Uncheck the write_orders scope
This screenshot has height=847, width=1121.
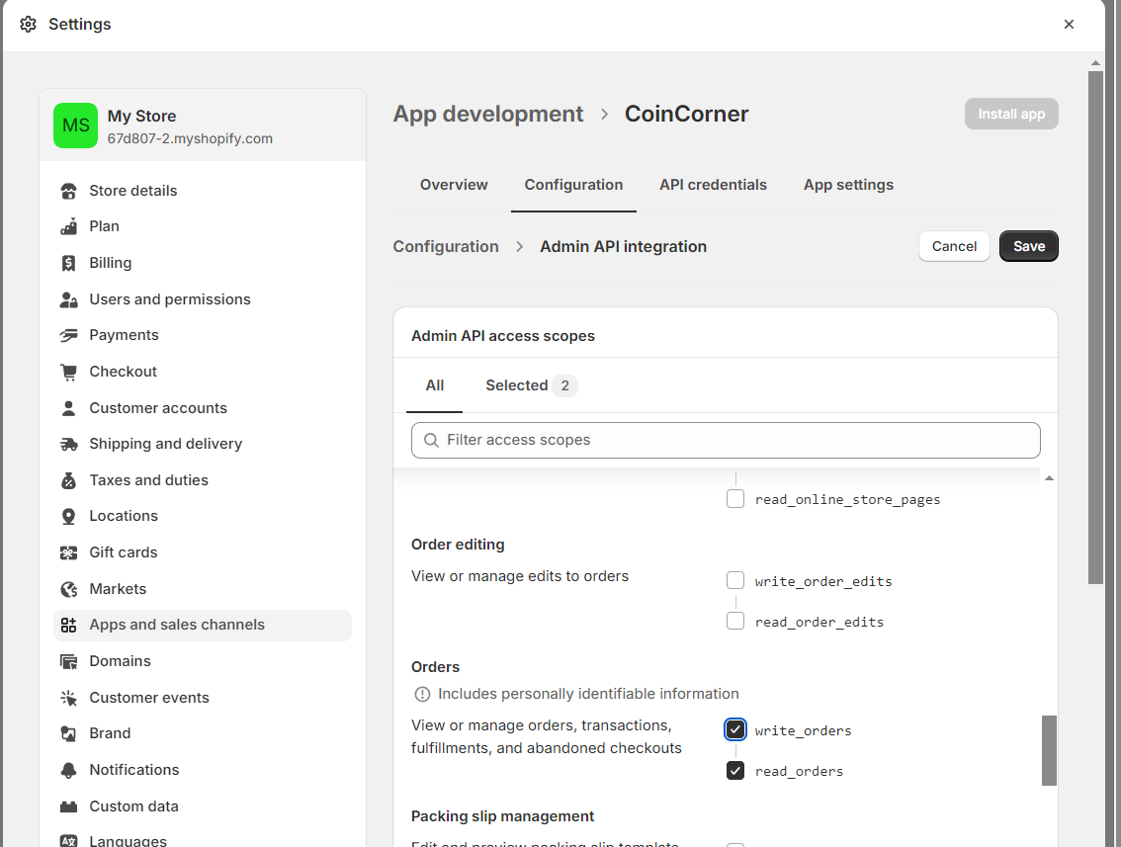[x=734, y=729]
